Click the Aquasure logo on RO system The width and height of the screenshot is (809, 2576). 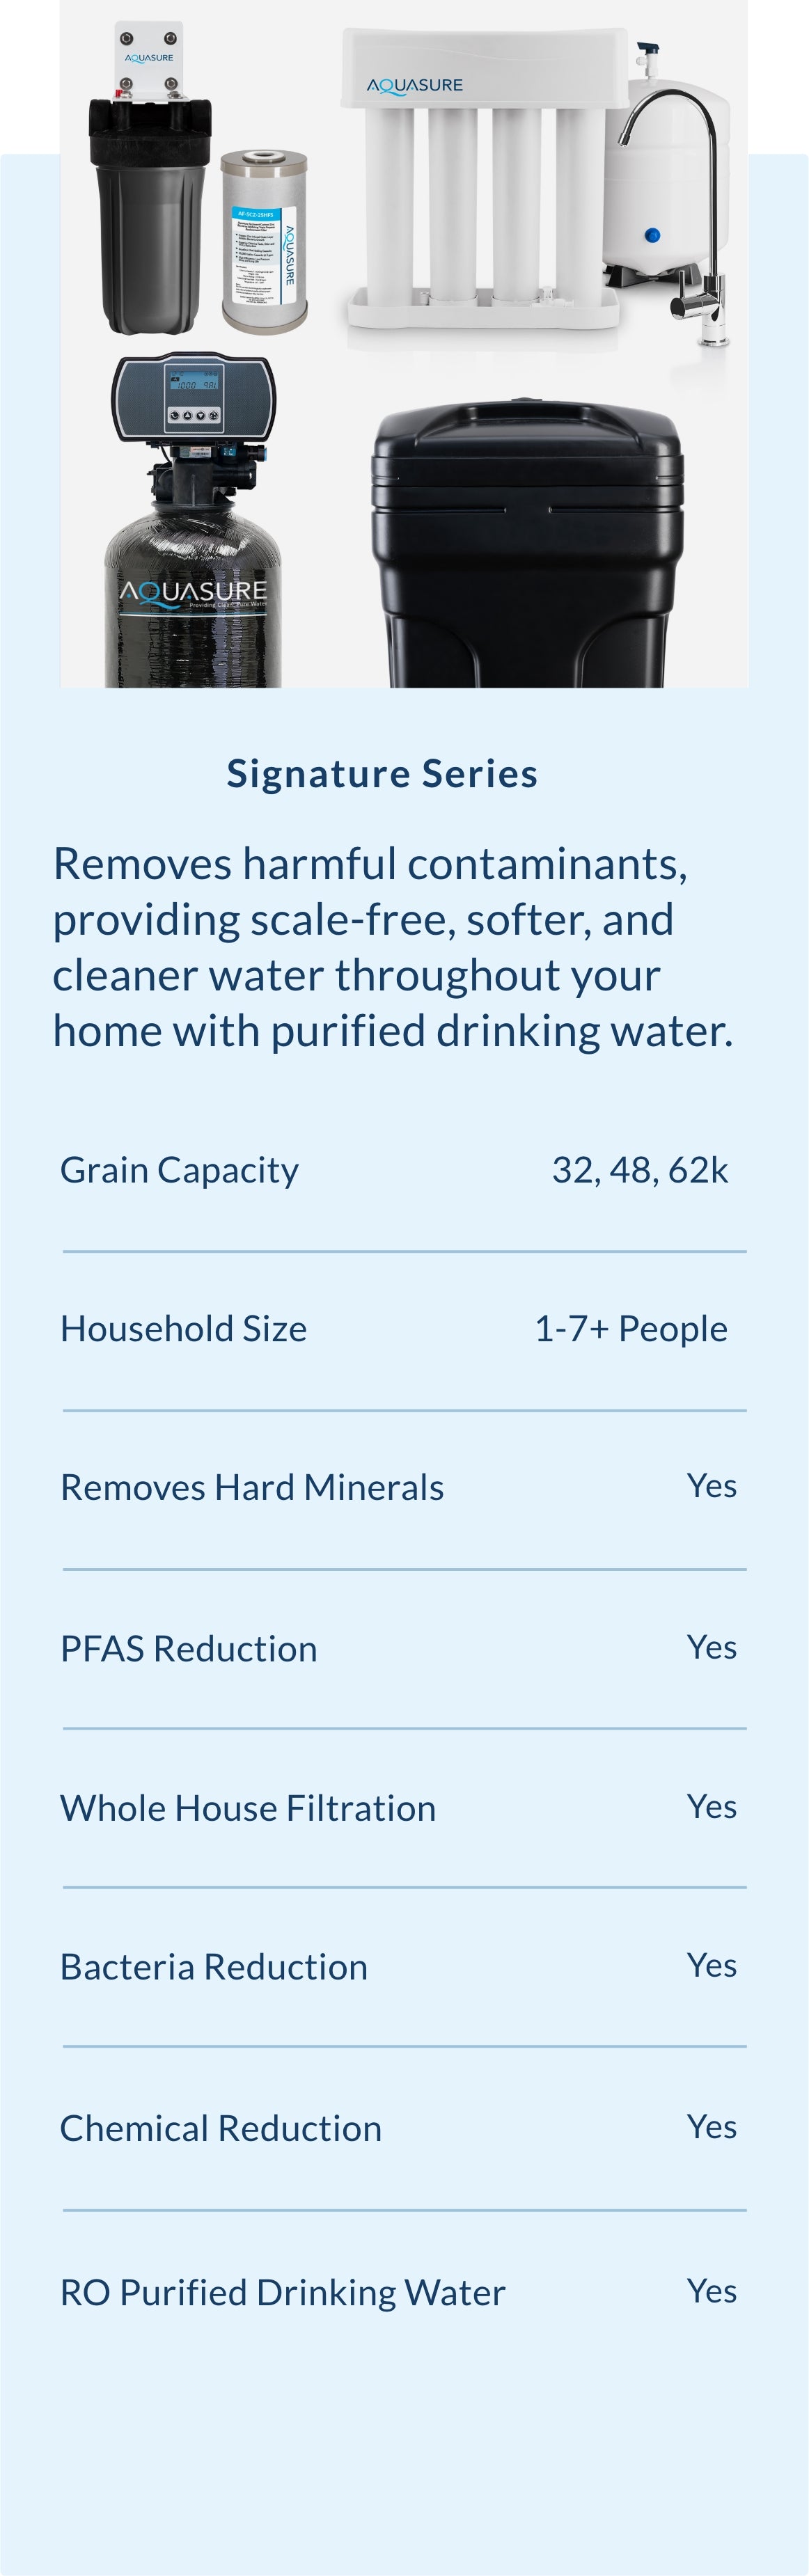[414, 86]
